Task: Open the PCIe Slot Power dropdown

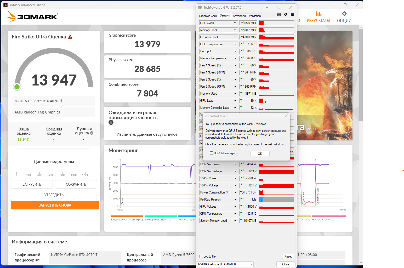Action: tap(235, 164)
